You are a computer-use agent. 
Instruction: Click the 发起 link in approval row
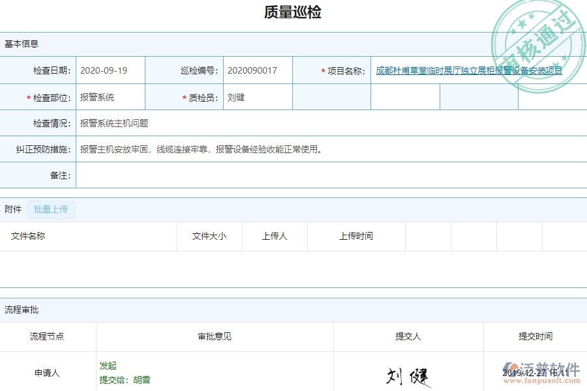click(x=108, y=366)
